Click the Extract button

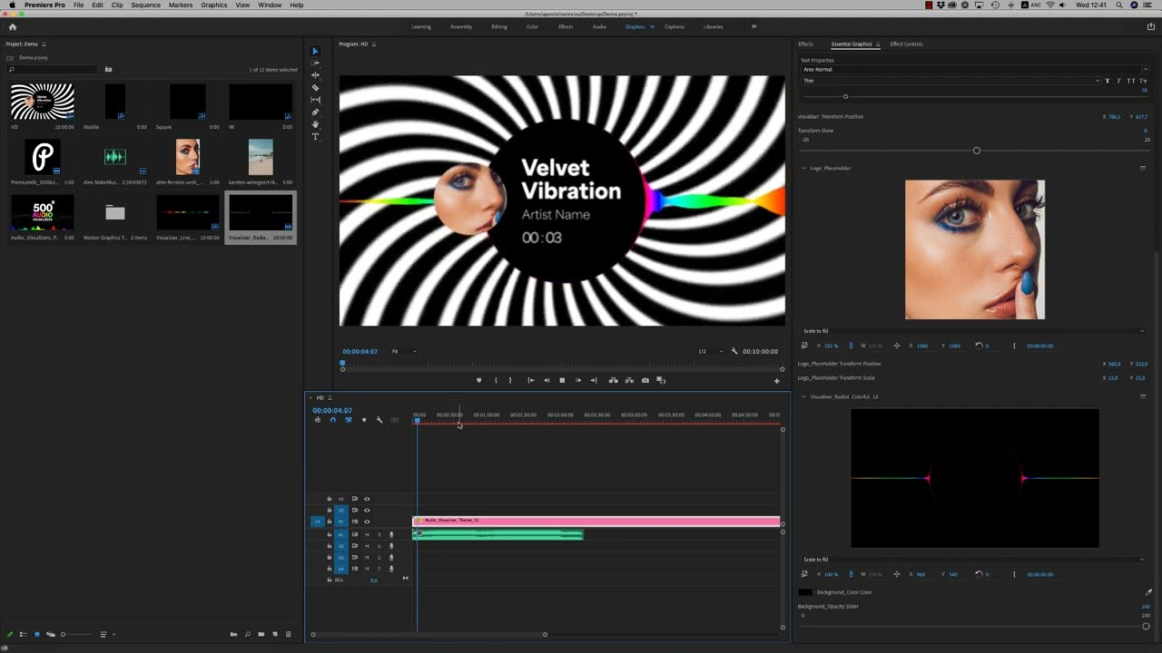point(629,380)
